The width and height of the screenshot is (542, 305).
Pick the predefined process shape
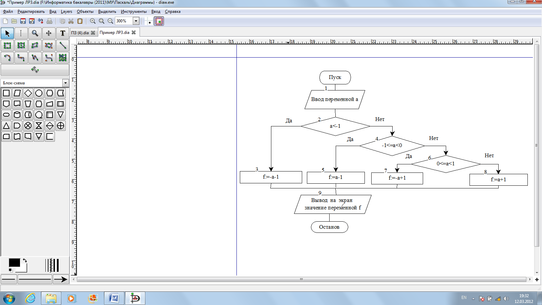tap(61, 104)
